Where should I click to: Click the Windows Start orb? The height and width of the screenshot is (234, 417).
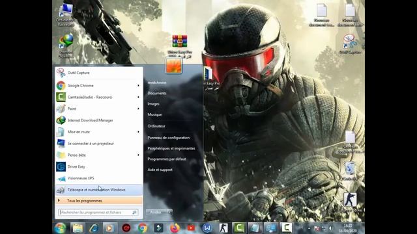pyautogui.click(x=60, y=228)
